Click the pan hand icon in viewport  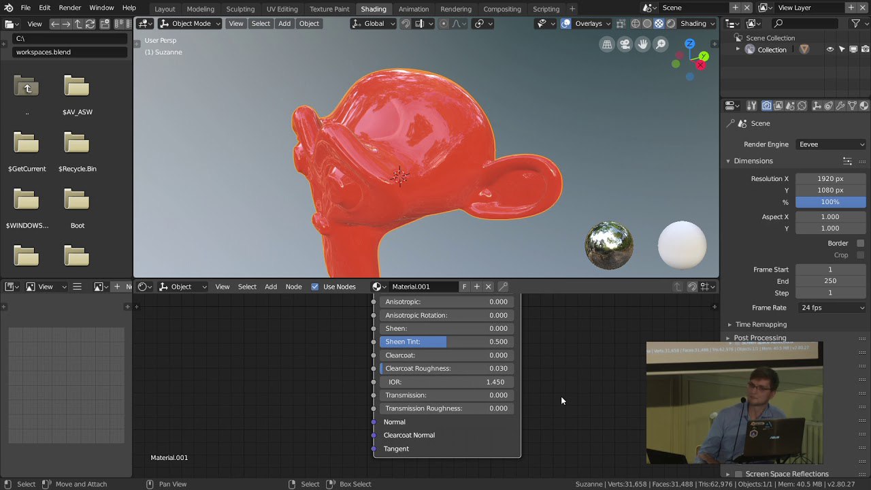[643, 44]
